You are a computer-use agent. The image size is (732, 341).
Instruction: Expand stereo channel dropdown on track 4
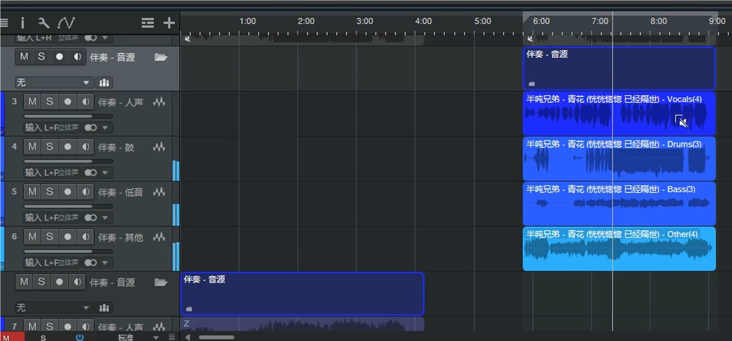pyautogui.click(x=105, y=173)
